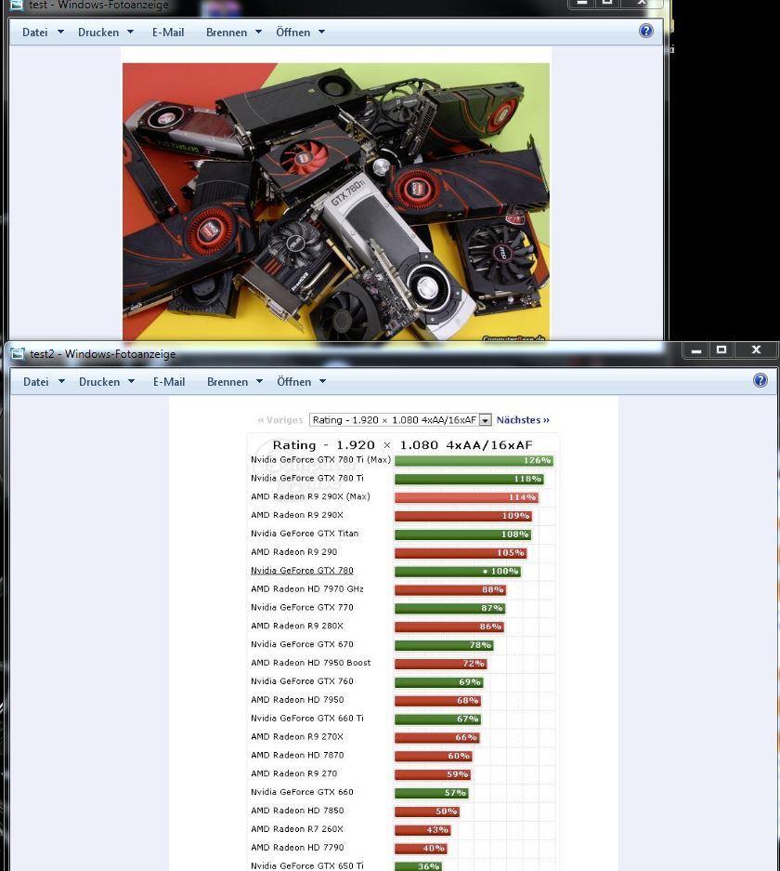Click the 36% GTX 650 Ti bar
This screenshot has width=780, height=871.
[418, 866]
